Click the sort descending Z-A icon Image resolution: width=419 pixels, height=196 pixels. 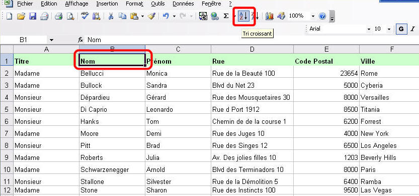pyautogui.click(x=255, y=16)
